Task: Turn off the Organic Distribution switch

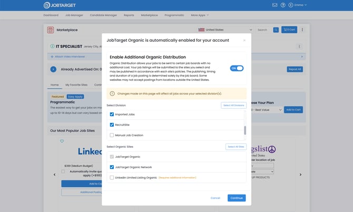Action: [237, 68]
